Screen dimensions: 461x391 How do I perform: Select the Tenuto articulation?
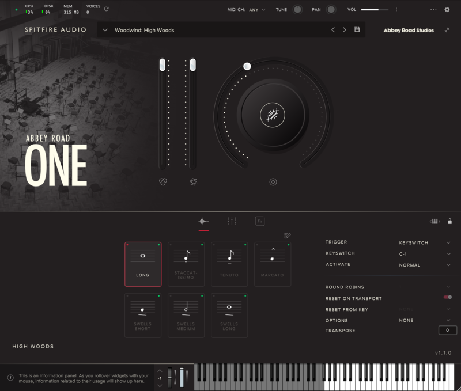point(229,264)
